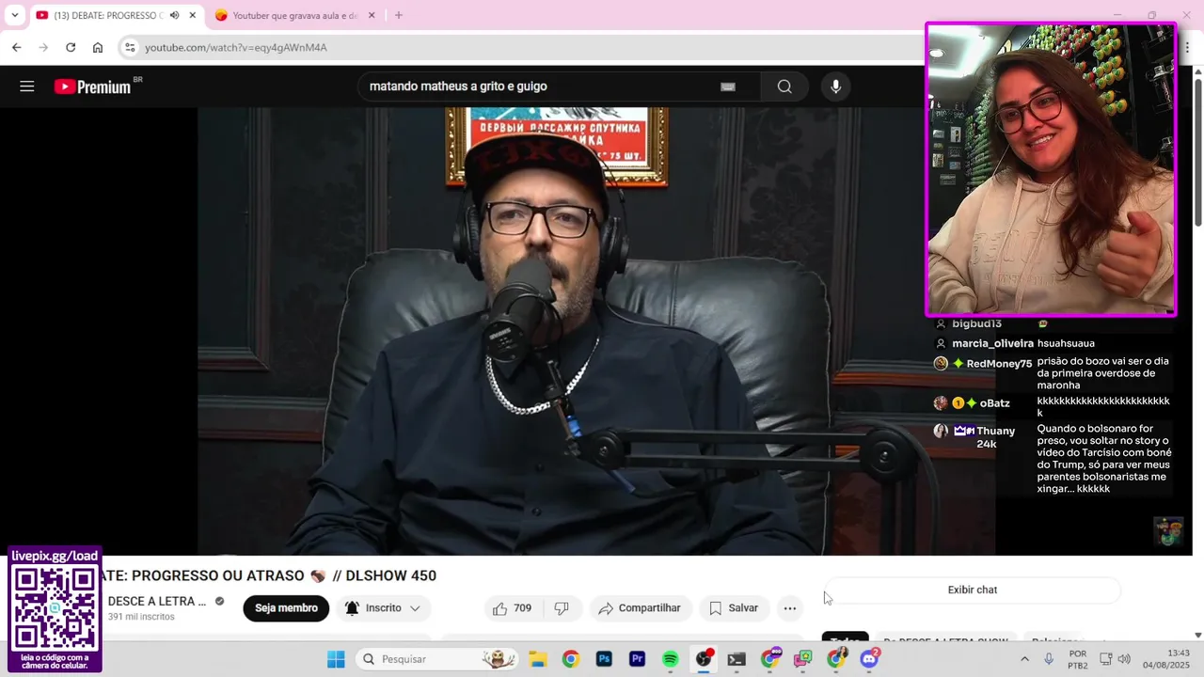Open the Compartilhar share dialog

tap(641, 608)
